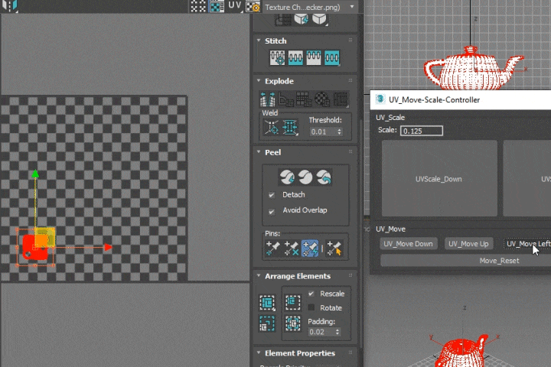
Task: Click the UVScale_Down button
Action: [x=439, y=179]
